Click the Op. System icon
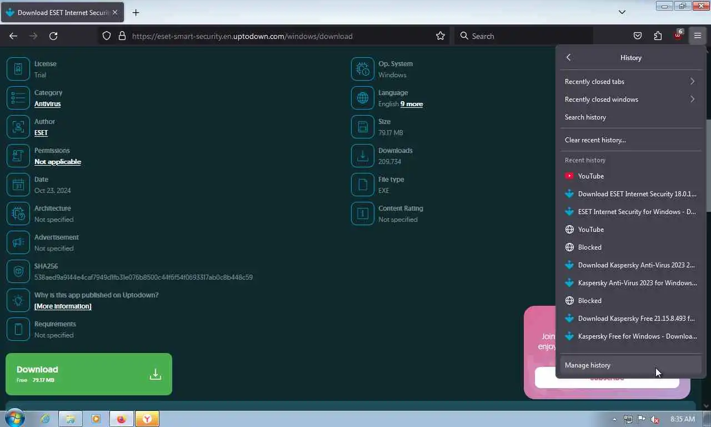 pos(363,69)
